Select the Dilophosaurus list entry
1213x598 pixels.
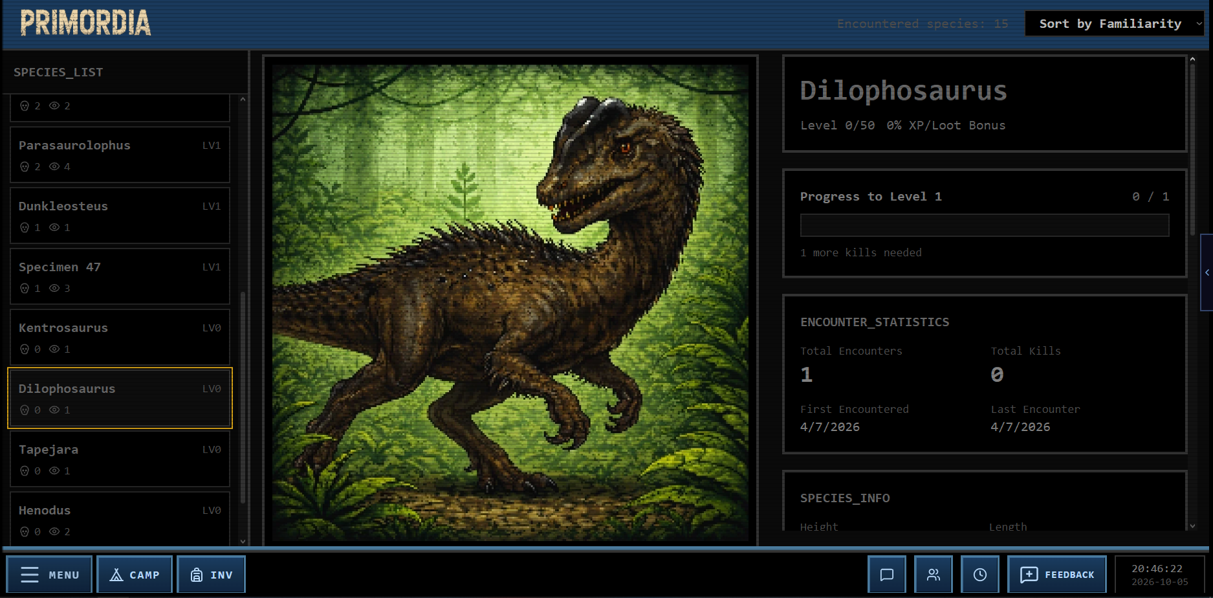pos(120,398)
